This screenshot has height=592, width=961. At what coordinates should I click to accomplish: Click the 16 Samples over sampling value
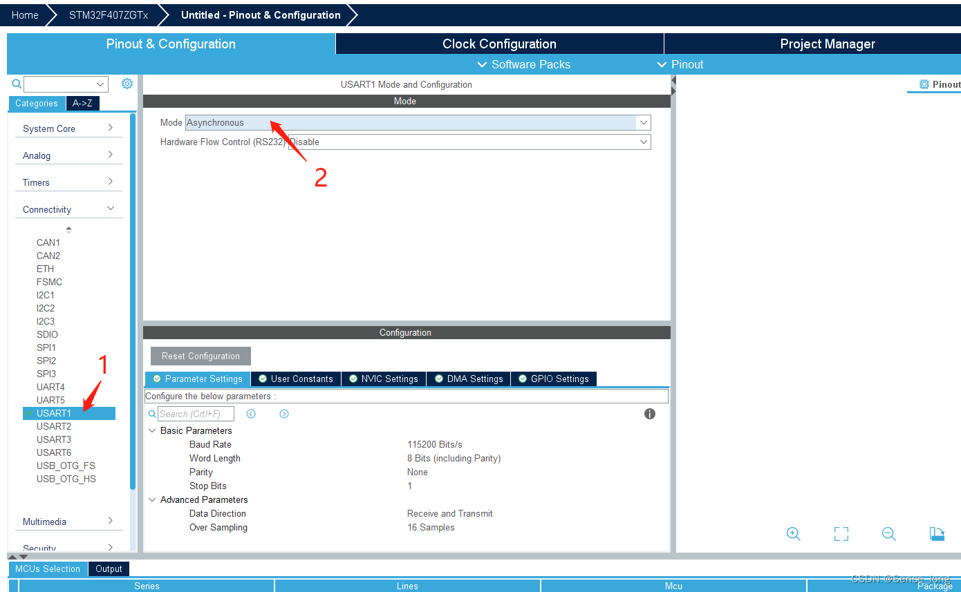431,527
